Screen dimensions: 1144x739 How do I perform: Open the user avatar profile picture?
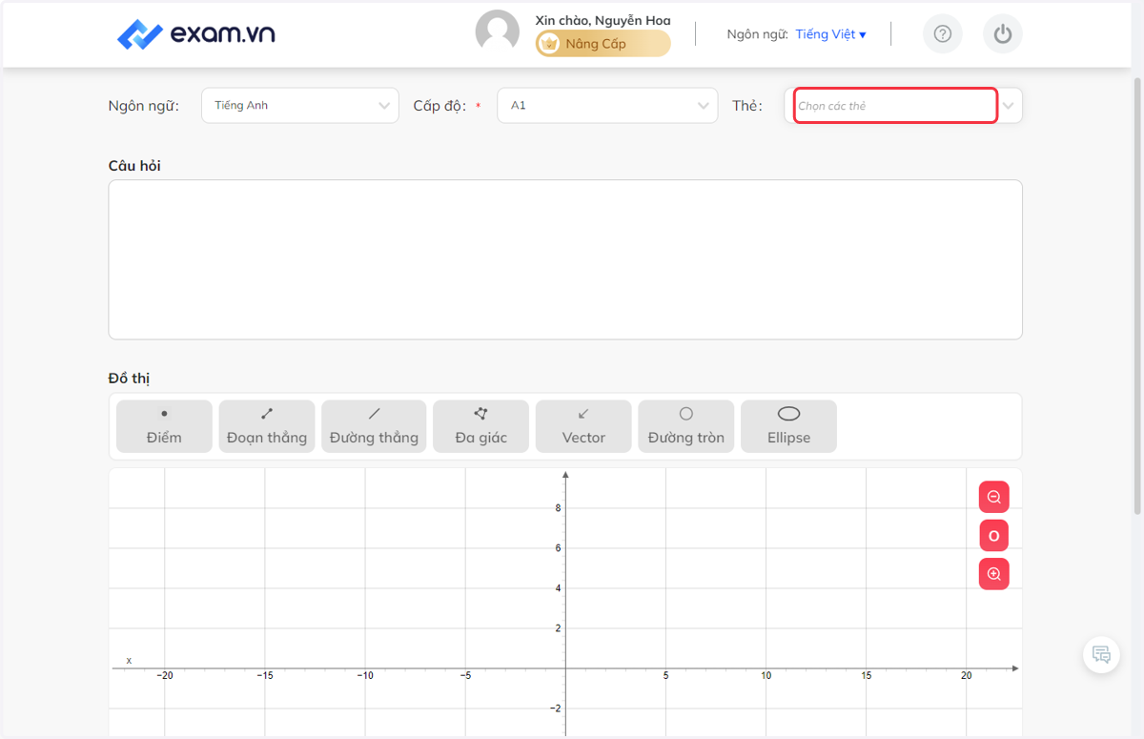[x=498, y=32]
